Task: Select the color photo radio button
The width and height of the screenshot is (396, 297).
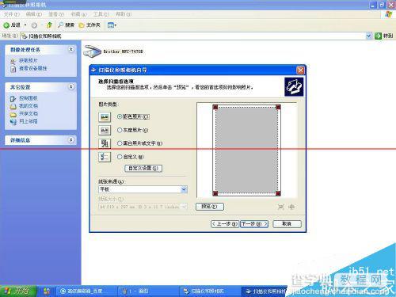Action: [x=120, y=116]
